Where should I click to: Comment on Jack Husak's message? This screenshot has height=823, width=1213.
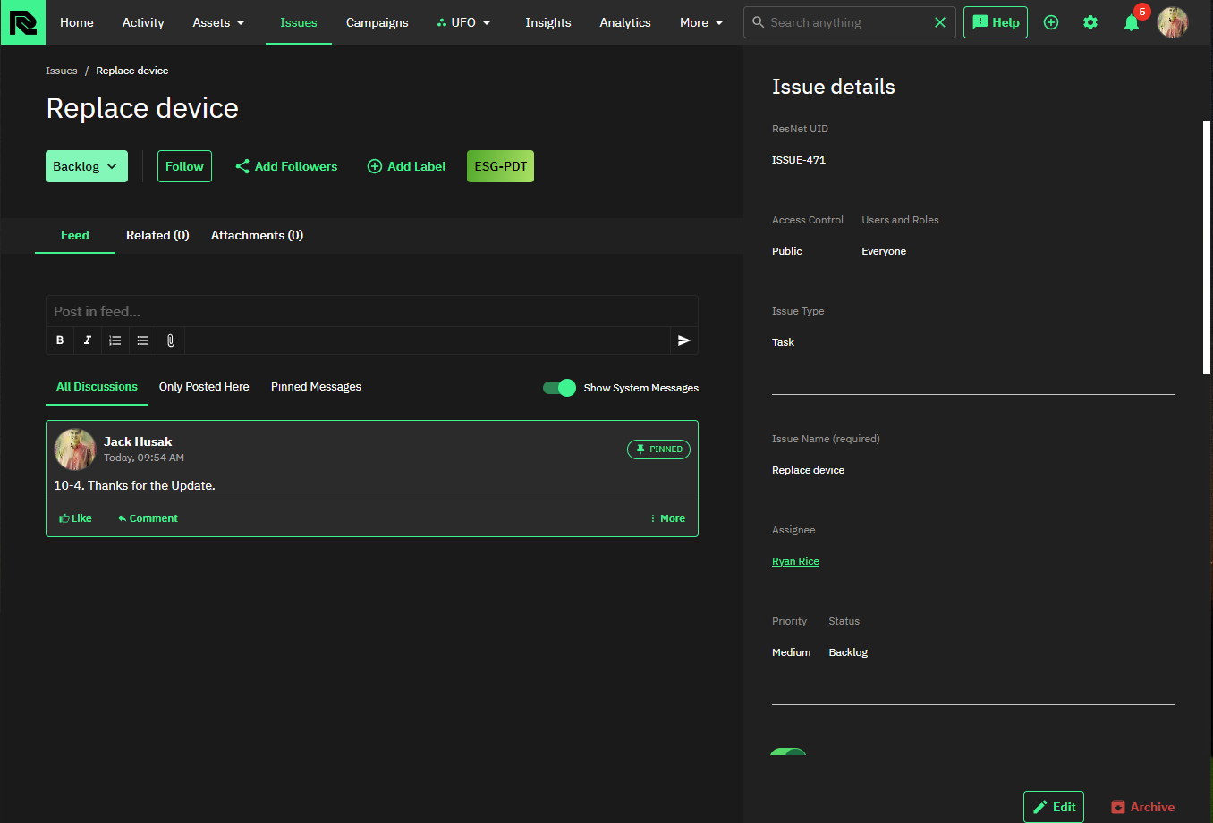coord(148,518)
